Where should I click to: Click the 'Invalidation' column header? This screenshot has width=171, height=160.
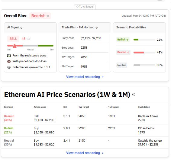coord(144,107)
